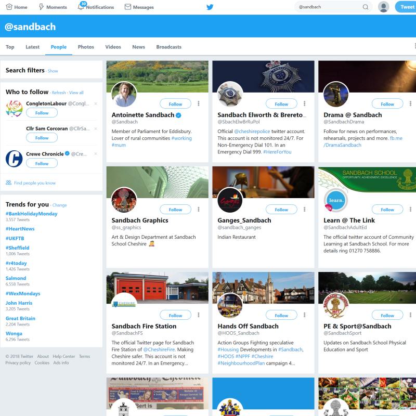
Task: Click the #HereForYou hashtag
Action: click(x=277, y=152)
